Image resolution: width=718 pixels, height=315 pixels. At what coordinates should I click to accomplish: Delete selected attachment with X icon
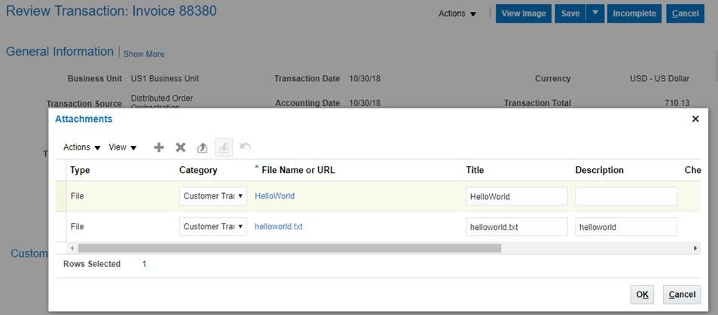click(x=181, y=147)
